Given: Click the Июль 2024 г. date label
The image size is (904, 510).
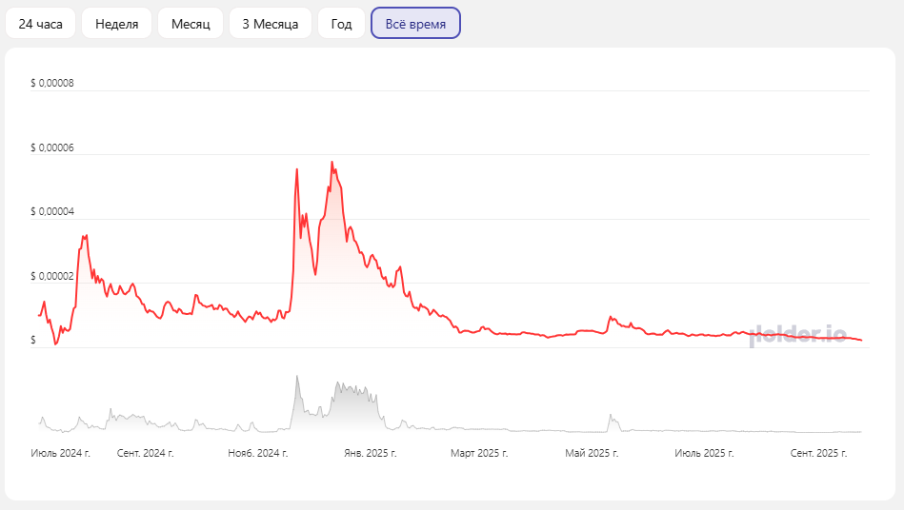Looking at the screenshot, I should [61, 454].
